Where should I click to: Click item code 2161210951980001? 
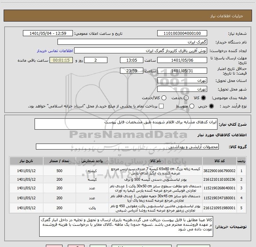point(219,208)
